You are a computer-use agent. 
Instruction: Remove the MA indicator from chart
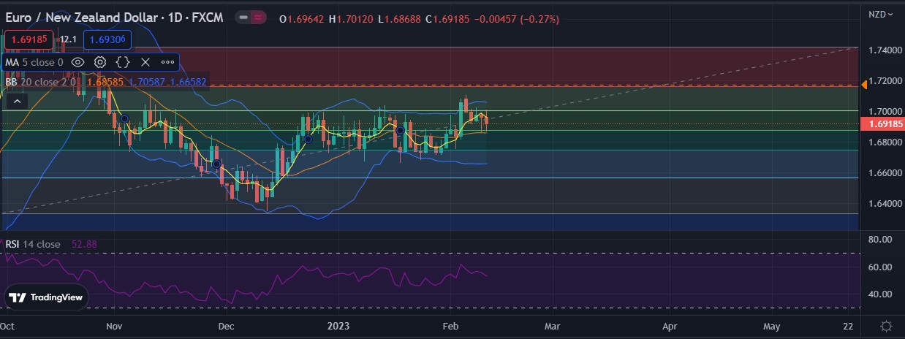point(145,63)
